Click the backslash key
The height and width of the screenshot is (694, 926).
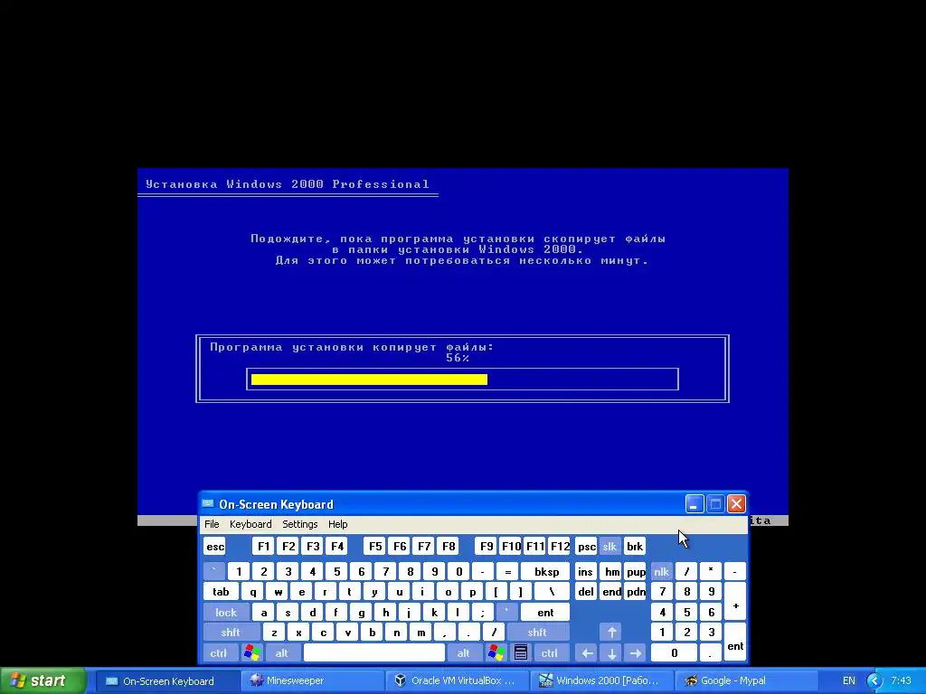[553, 591]
